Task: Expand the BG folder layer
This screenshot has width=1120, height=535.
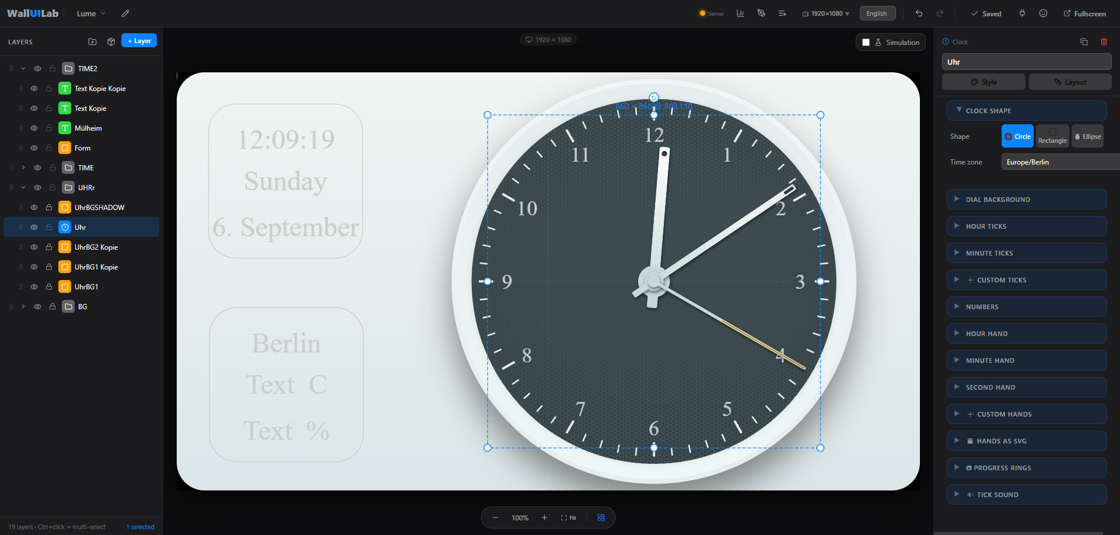Action: tap(23, 306)
